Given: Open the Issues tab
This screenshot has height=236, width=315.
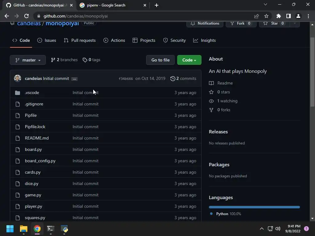Looking at the screenshot, I should click(x=47, y=40).
